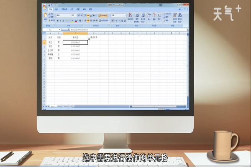Switch to the Insert ribbon tab
Screen dimensions: 251x167
[56, 9]
